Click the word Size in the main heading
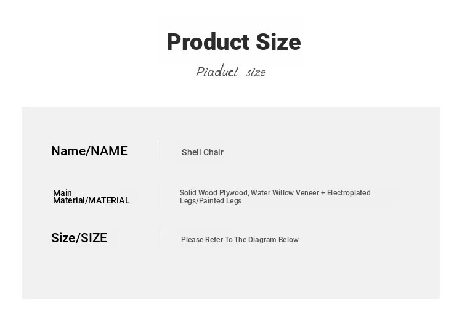Image resolution: width=462 pixels, height=323 pixels. 278,43
